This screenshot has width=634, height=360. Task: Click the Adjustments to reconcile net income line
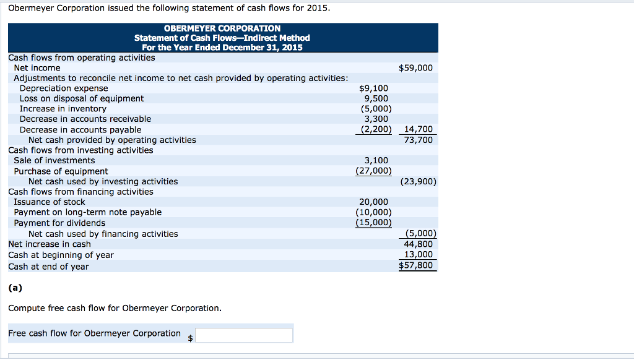point(181,78)
